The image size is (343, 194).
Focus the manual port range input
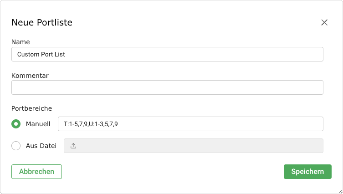point(190,124)
